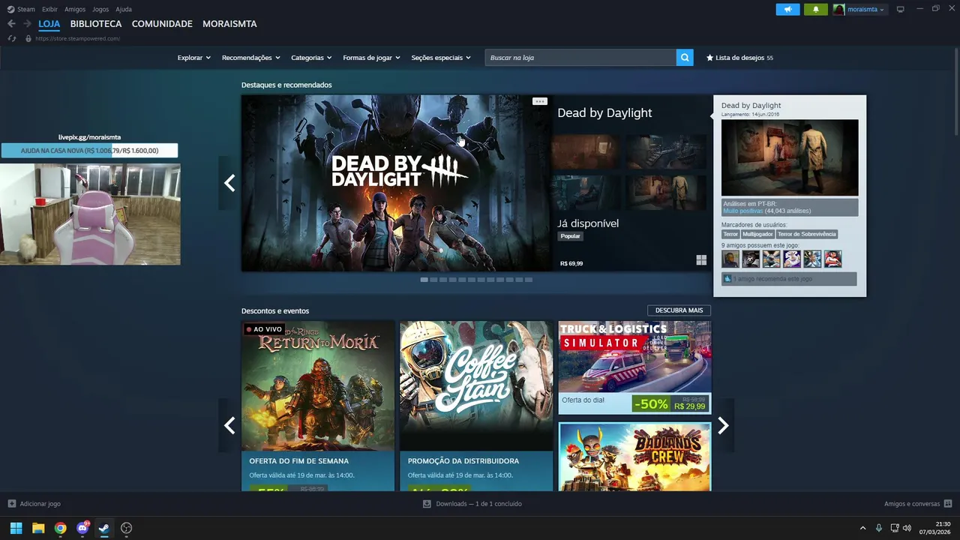Open the Ajuda menu

(x=124, y=9)
